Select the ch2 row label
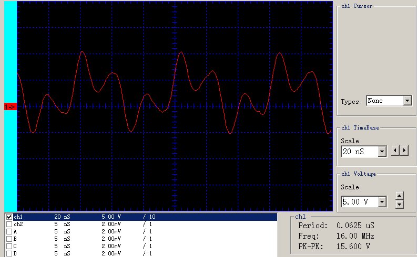 pyautogui.click(x=18, y=224)
